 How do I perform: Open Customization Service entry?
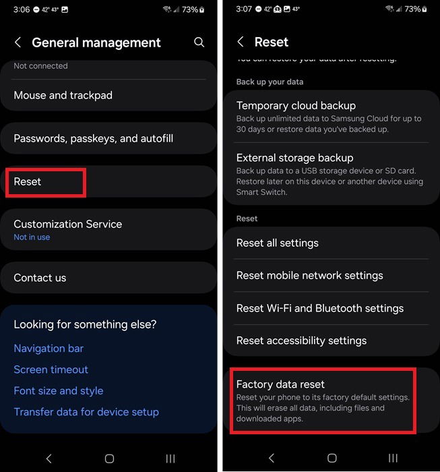pos(108,230)
